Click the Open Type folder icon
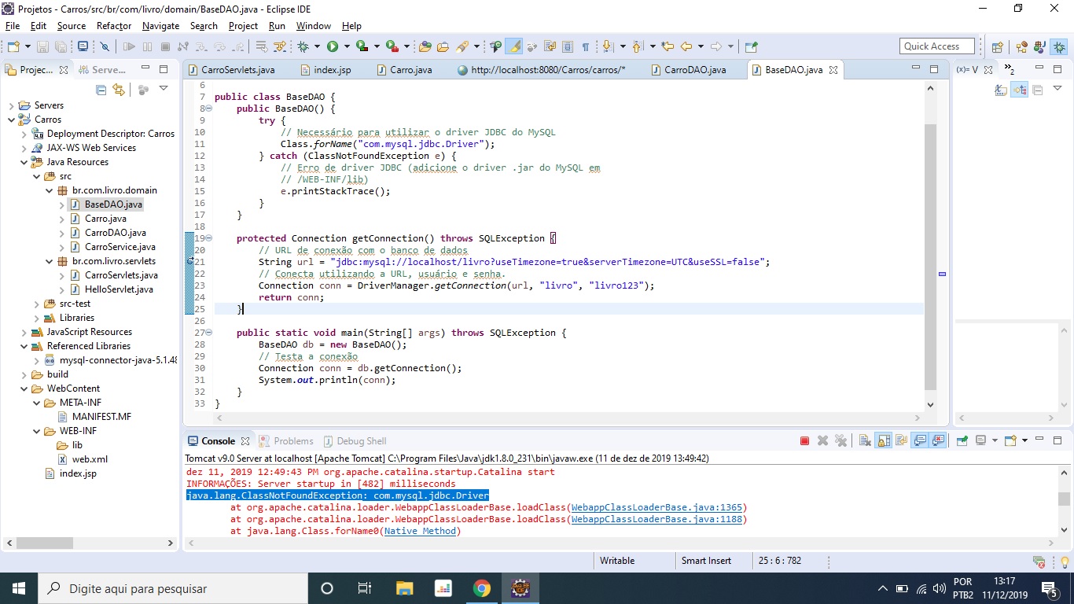Viewport: 1074px width, 604px height. [x=425, y=46]
